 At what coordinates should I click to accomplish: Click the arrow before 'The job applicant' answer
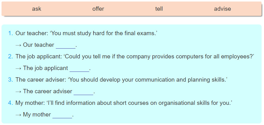(18, 68)
